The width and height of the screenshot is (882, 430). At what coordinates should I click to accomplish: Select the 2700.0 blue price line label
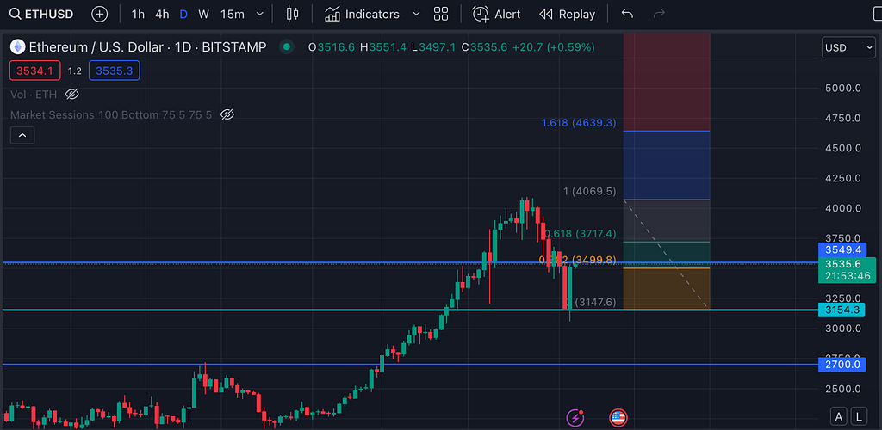tap(842, 365)
